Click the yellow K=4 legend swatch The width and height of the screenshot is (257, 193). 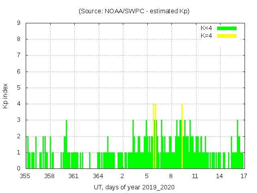pyautogui.click(x=227, y=36)
